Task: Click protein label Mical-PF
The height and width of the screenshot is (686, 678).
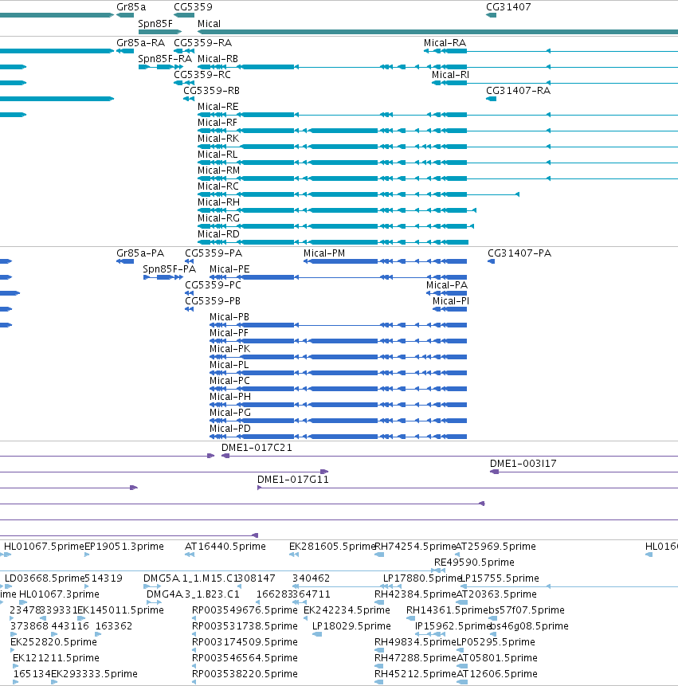Action: coord(229,333)
